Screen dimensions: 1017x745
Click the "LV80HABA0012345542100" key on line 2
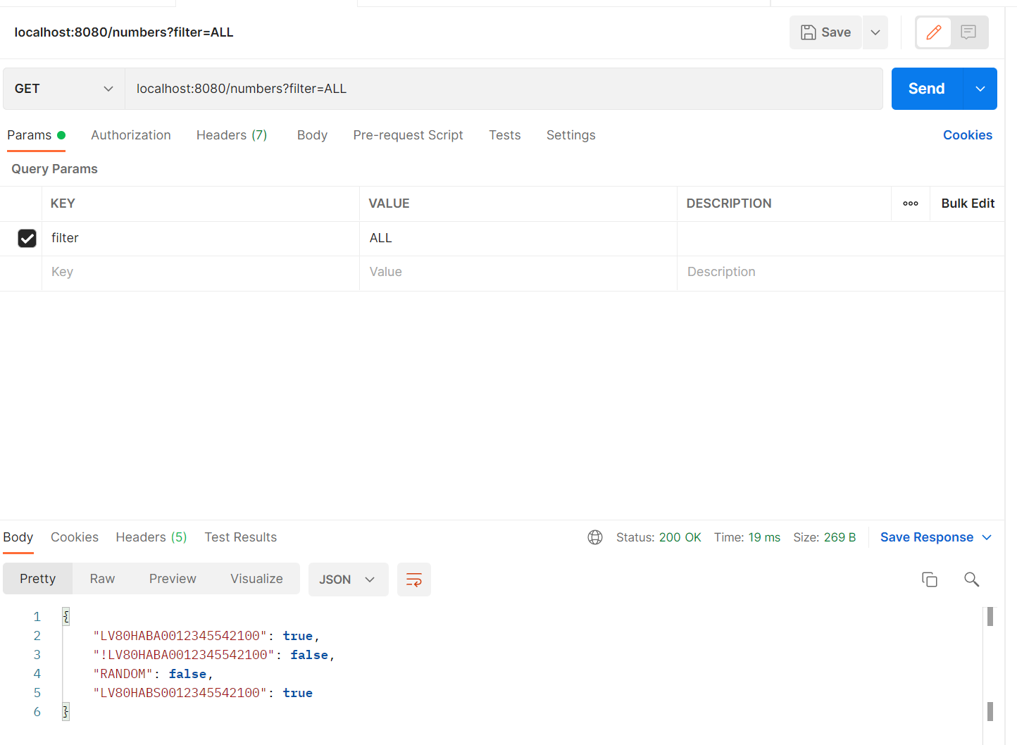pyautogui.click(x=180, y=636)
